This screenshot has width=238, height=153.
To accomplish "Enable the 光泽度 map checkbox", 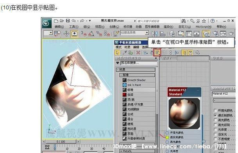I will (215, 130).
